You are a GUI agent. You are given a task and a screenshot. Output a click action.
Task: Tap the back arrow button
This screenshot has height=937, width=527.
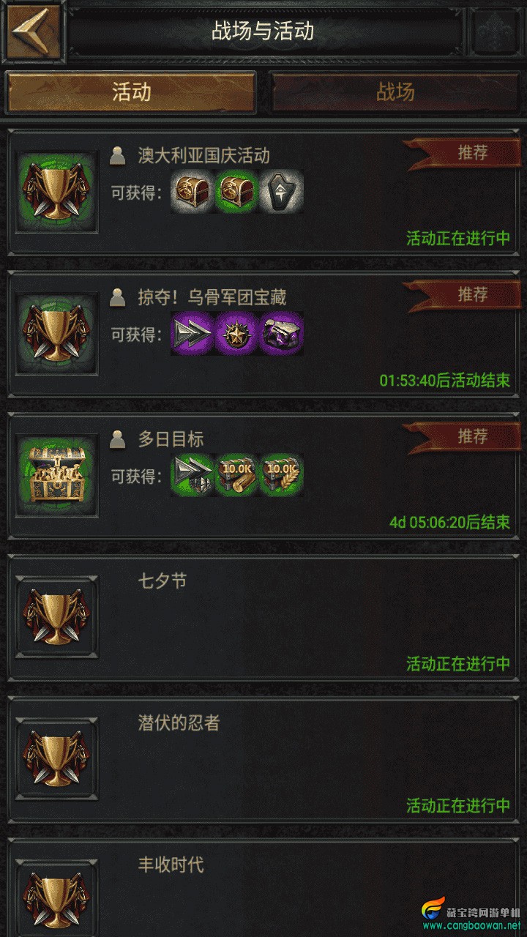click(x=31, y=30)
